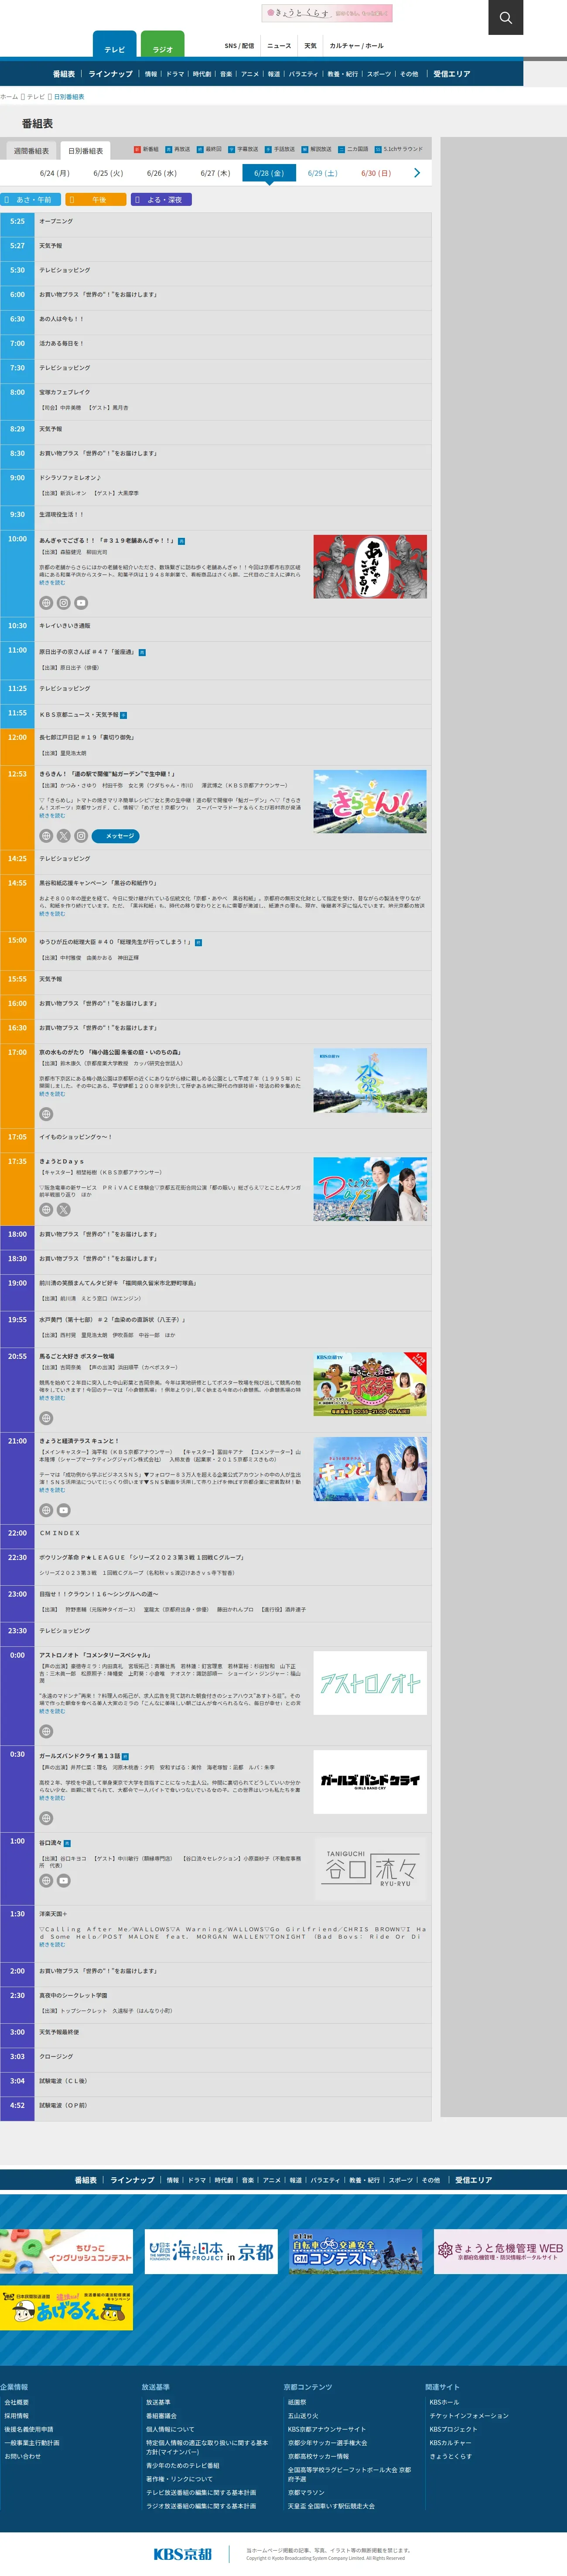Open SNS / 配信 in the header menu
567x2576 pixels.
(x=239, y=46)
